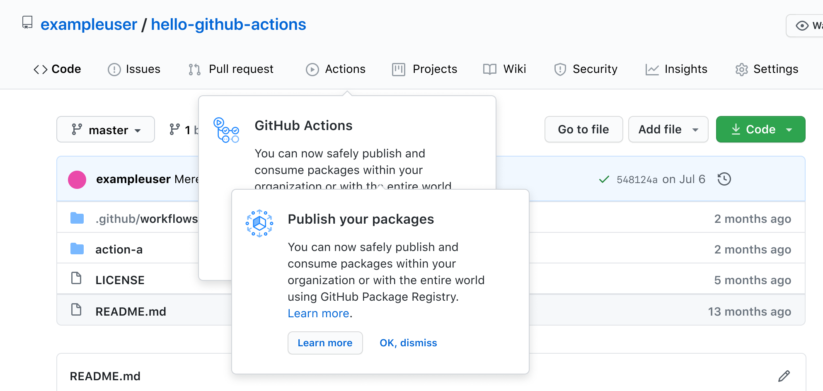Open the Security tab
823x391 pixels.
[x=586, y=69]
